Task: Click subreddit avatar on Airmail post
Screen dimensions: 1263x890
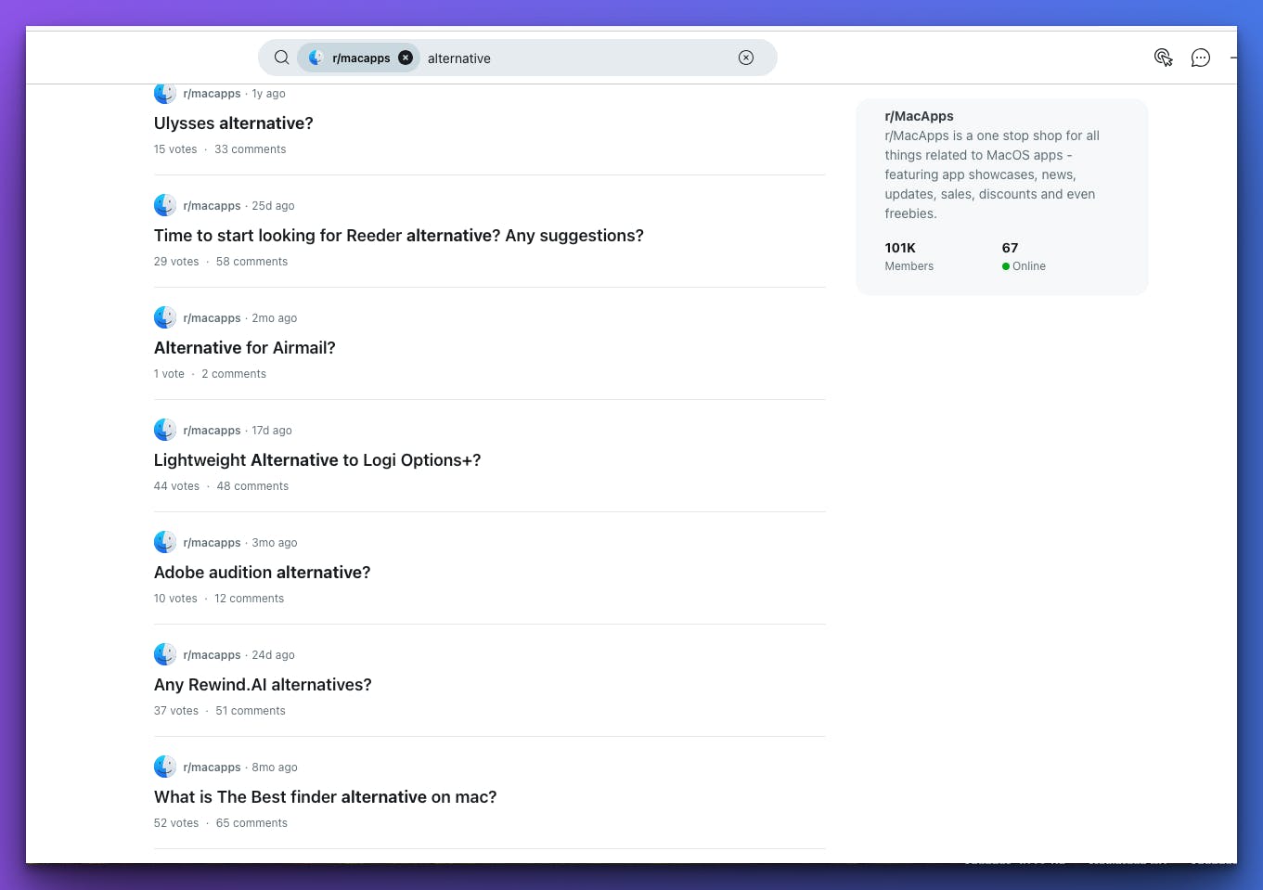Action: (x=165, y=317)
